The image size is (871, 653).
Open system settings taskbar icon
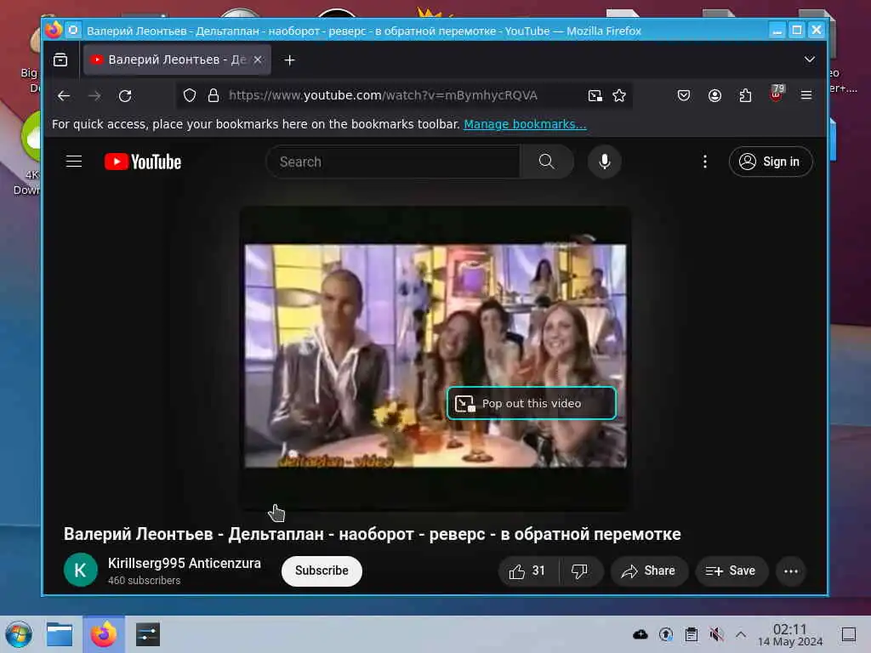pyautogui.click(x=148, y=634)
